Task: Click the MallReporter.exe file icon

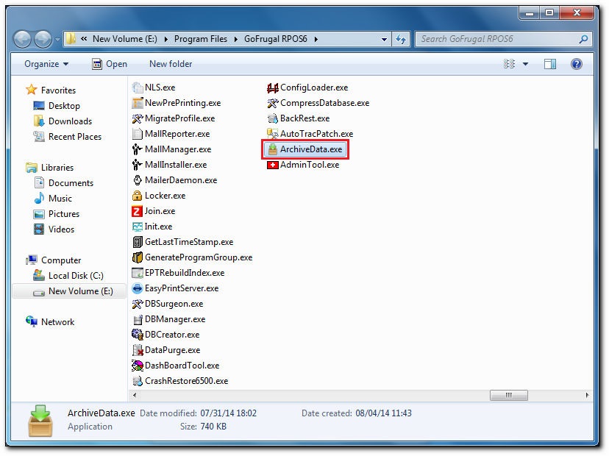Action: pos(138,134)
